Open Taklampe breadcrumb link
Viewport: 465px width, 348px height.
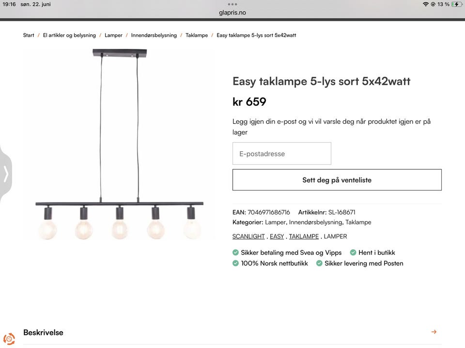(x=197, y=35)
